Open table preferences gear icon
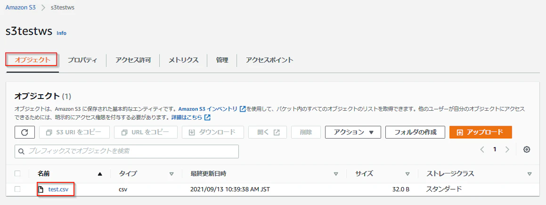The width and height of the screenshot is (546, 205). pos(527,150)
